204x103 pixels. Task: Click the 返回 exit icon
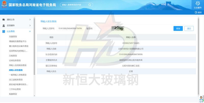tap(196, 12)
